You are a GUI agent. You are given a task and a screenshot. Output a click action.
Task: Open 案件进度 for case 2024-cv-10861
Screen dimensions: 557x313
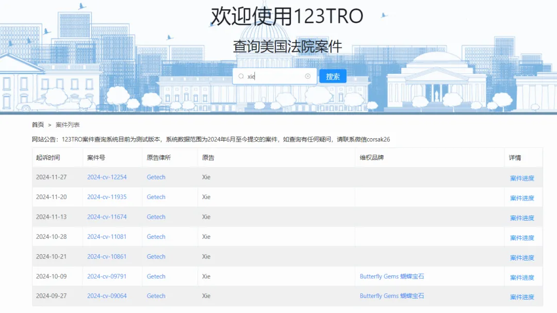(x=522, y=258)
